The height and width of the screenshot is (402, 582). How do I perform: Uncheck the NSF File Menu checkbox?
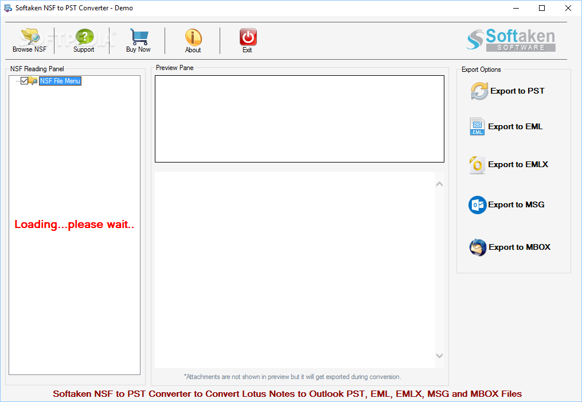pyautogui.click(x=25, y=81)
